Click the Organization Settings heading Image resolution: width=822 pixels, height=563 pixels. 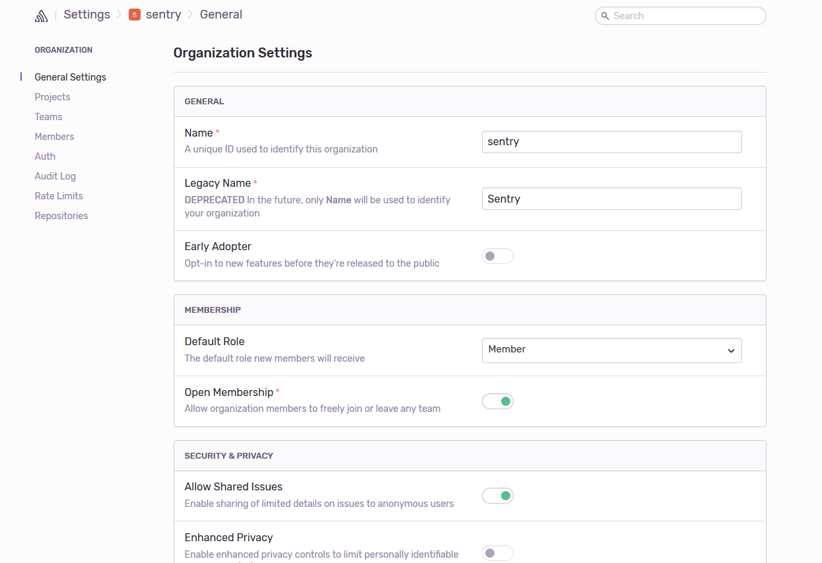pos(243,53)
